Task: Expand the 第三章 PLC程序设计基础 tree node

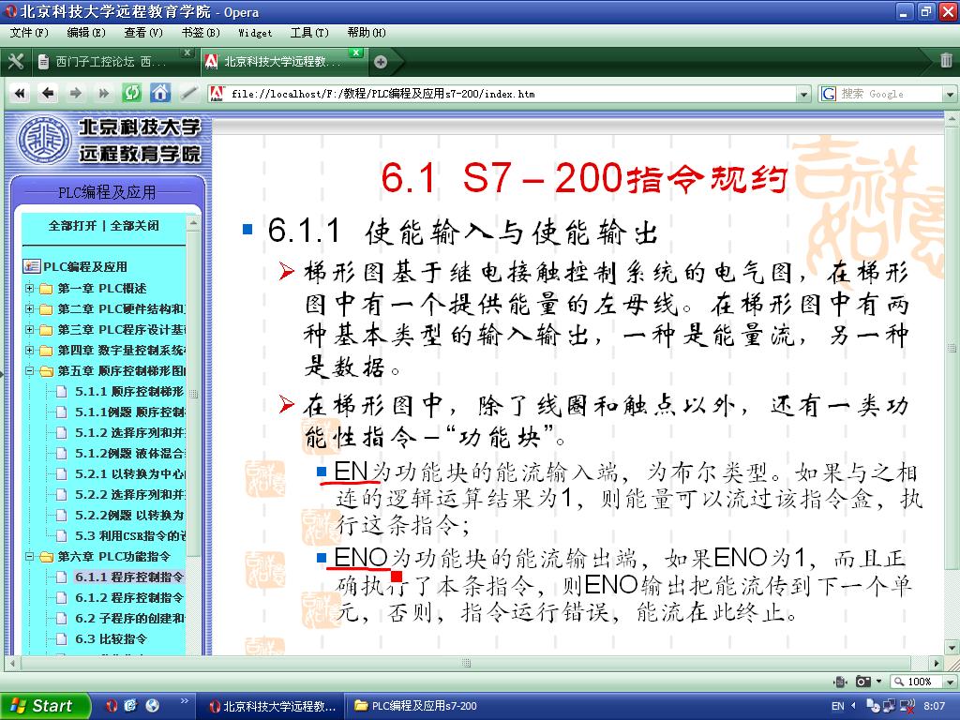Action: click(x=30, y=329)
